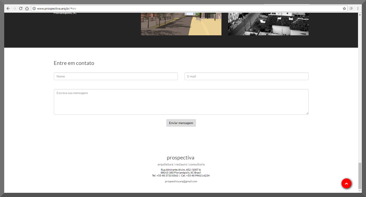Screen dimensions: 366x197
Task: Click the Nome input field
Action: pos(116,76)
